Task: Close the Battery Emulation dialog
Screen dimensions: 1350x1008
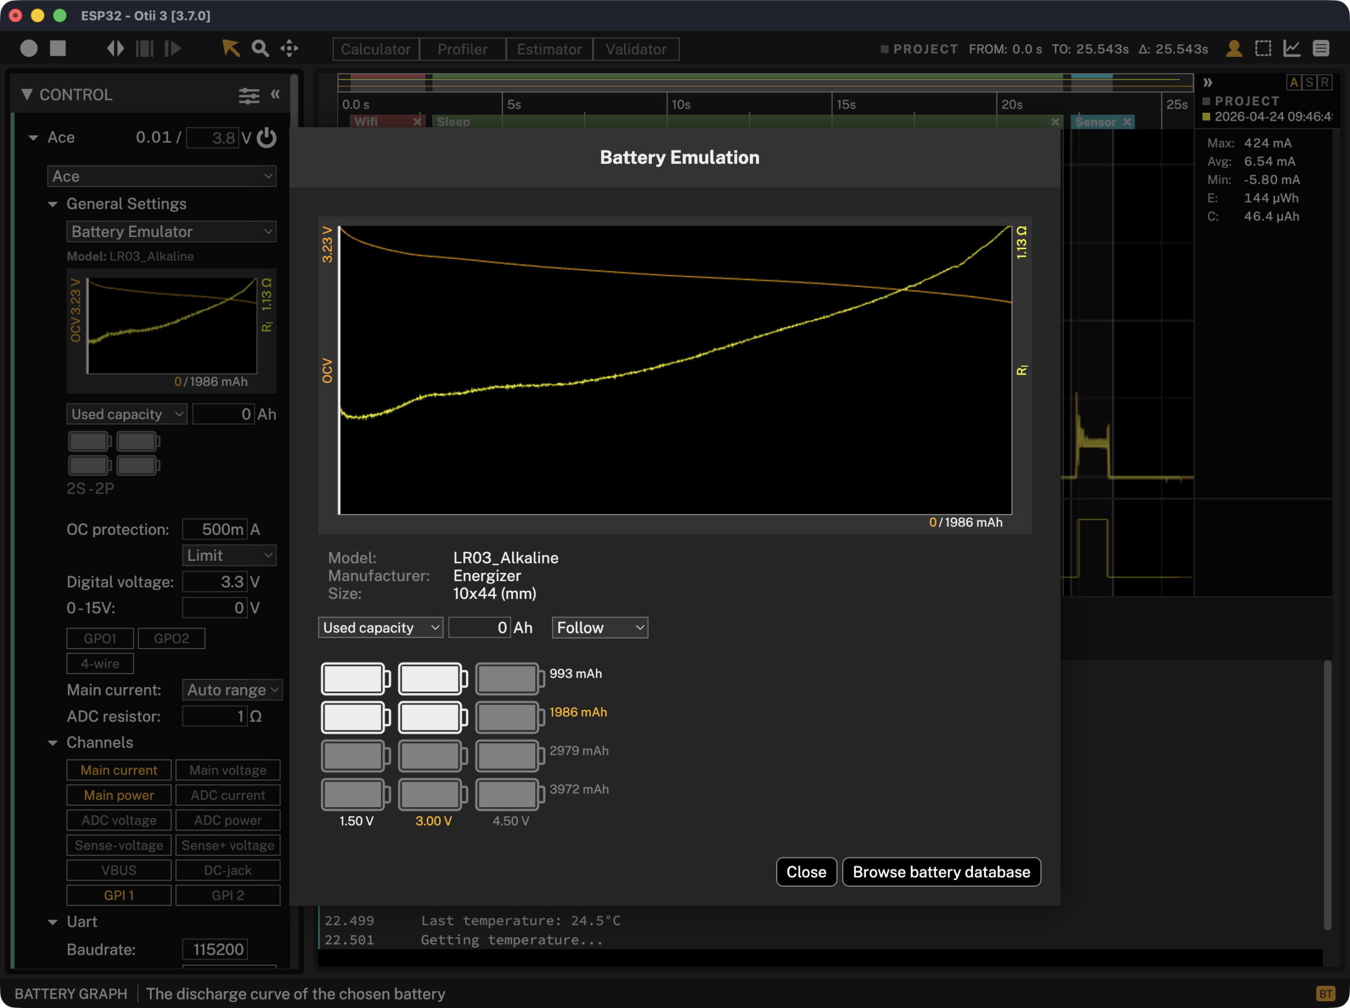Action: pos(806,872)
